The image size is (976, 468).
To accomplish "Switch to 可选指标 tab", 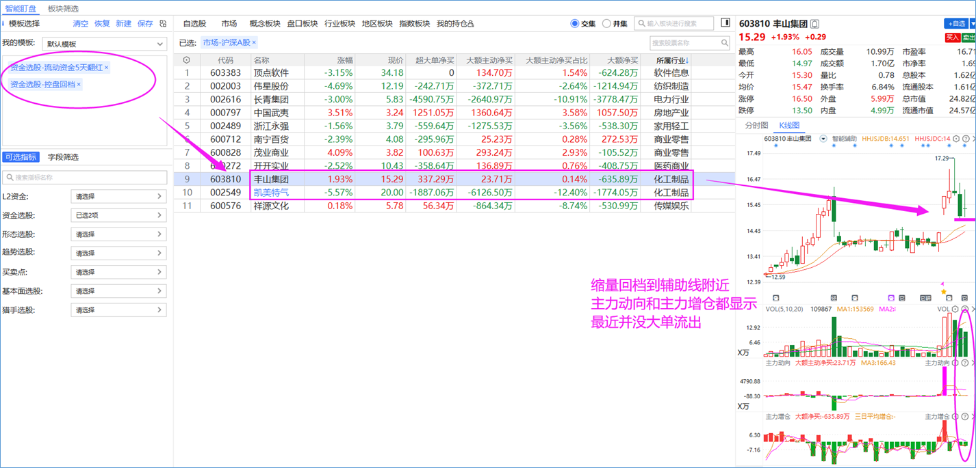I will pos(21,157).
